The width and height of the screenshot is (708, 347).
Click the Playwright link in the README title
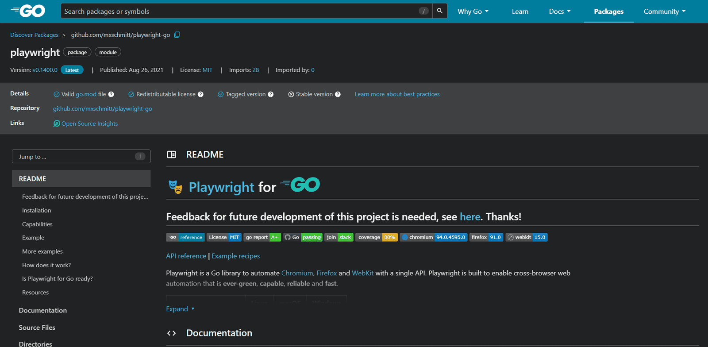(222, 187)
